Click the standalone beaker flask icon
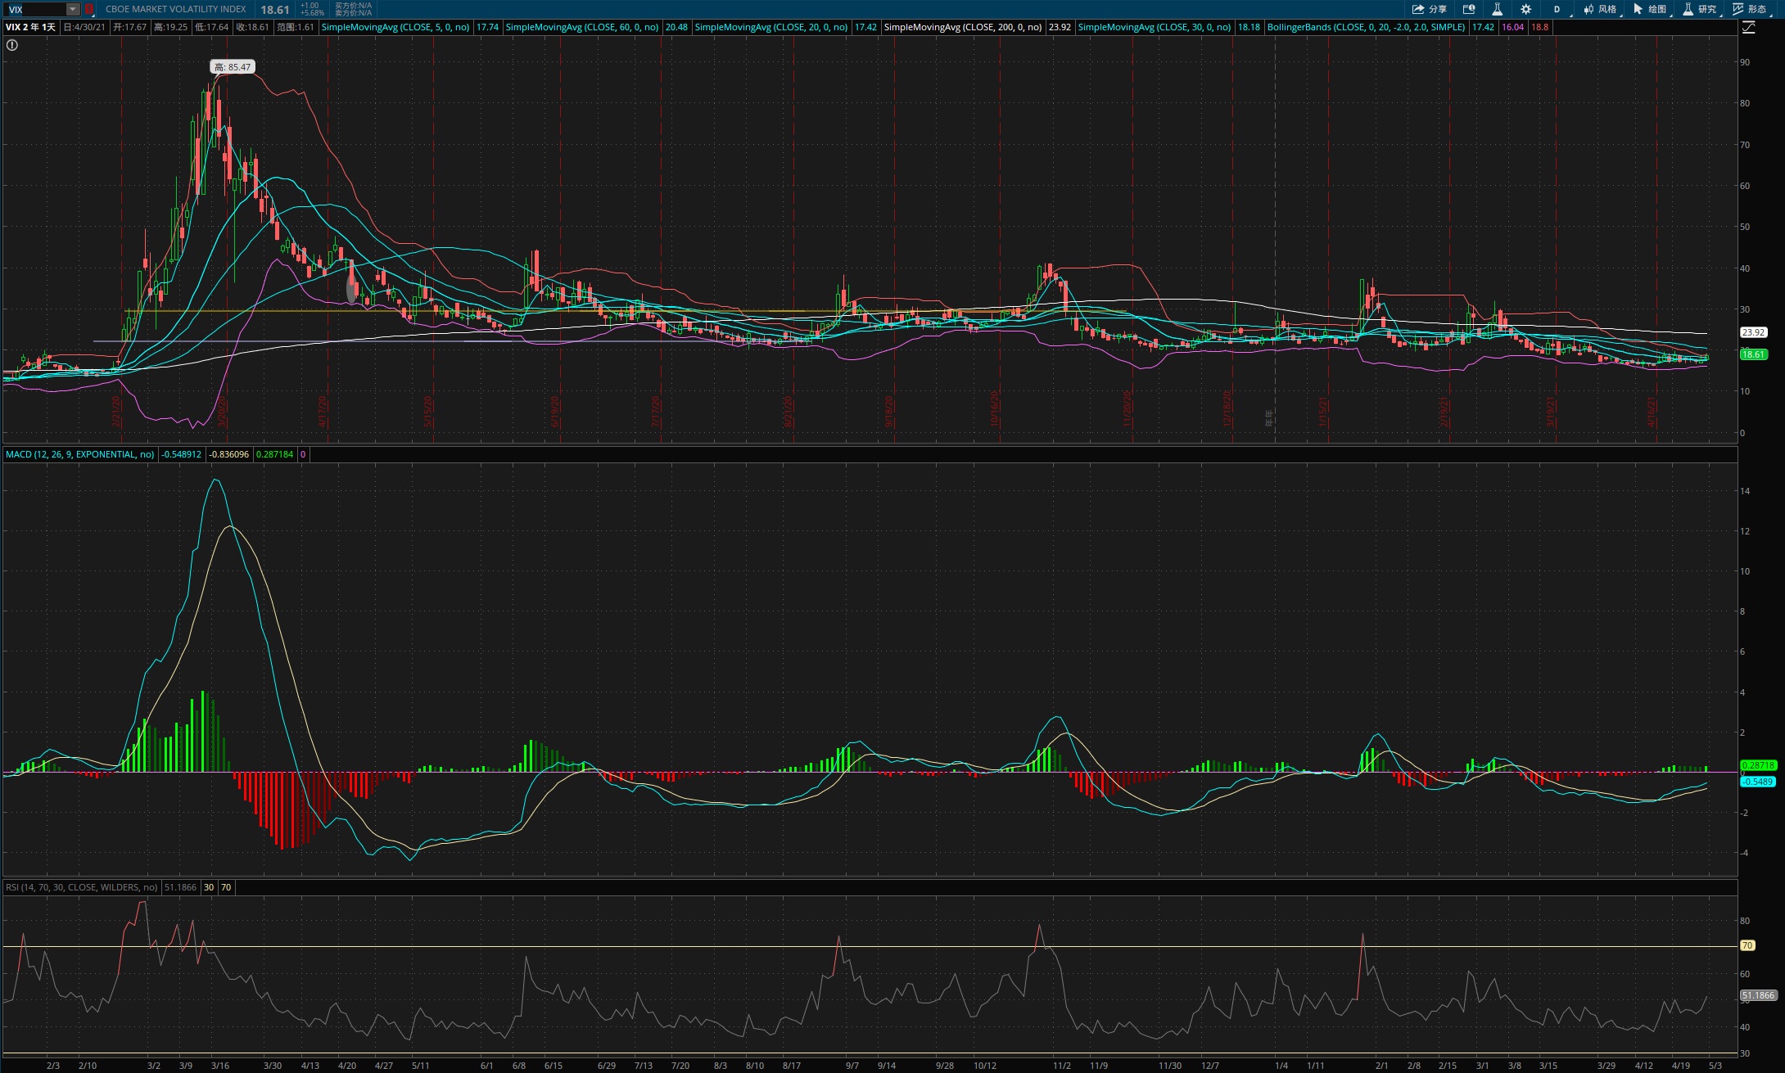The width and height of the screenshot is (1785, 1073). [1497, 9]
